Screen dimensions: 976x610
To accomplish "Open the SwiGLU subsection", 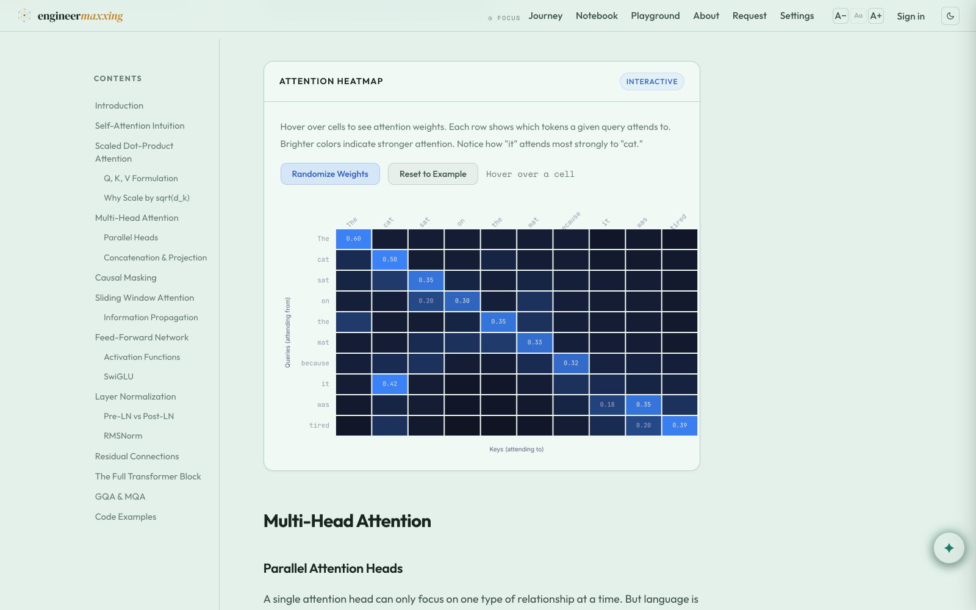I will 118,376.
